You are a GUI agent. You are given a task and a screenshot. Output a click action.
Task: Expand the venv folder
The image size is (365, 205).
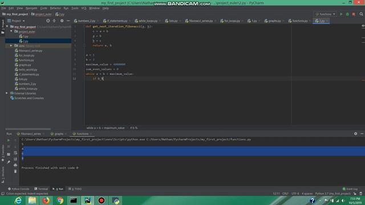tap(11, 46)
